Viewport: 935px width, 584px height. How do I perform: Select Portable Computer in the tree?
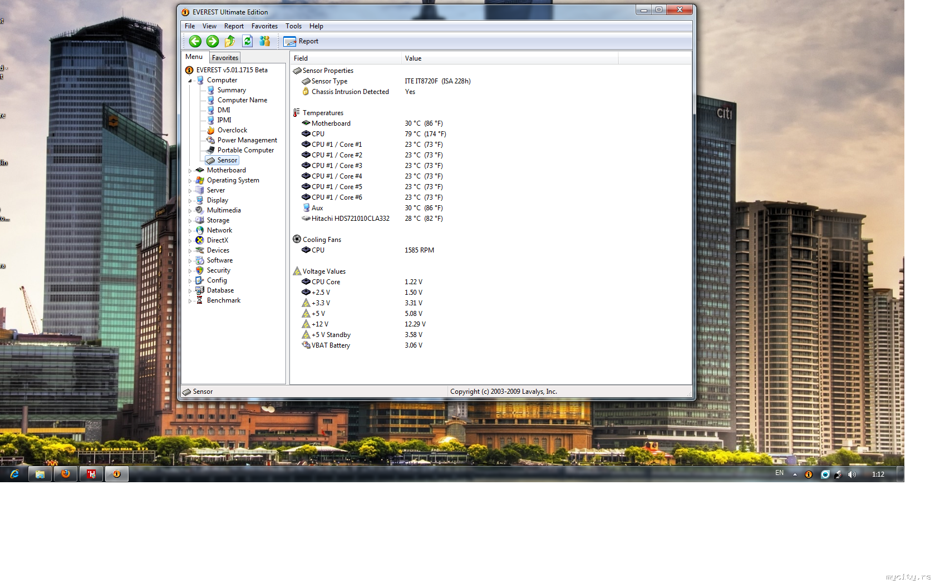click(x=245, y=150)
